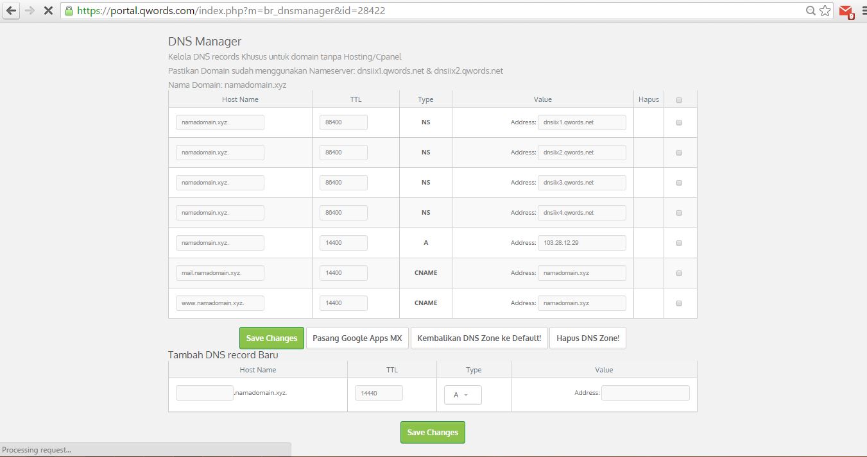Bookmark page with the star icon
This screenshot has height=457, width=867.
[x=825, y=11]
